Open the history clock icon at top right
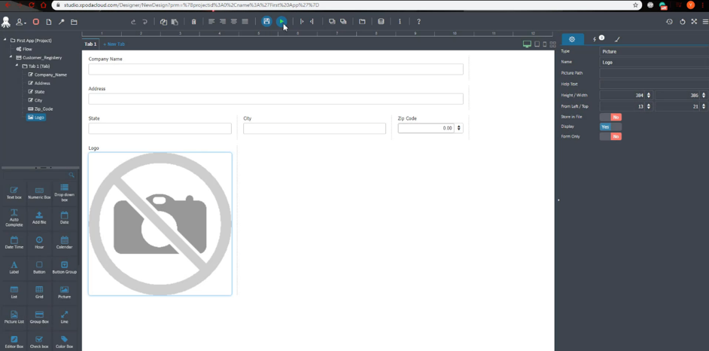 pos(669,22)
